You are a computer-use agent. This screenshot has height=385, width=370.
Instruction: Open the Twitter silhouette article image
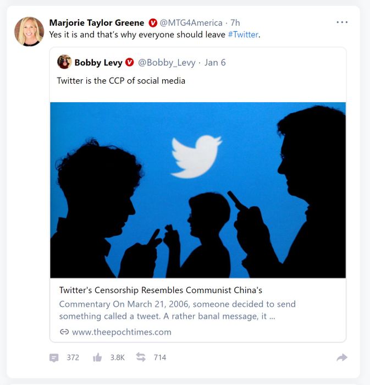(198, 190)
